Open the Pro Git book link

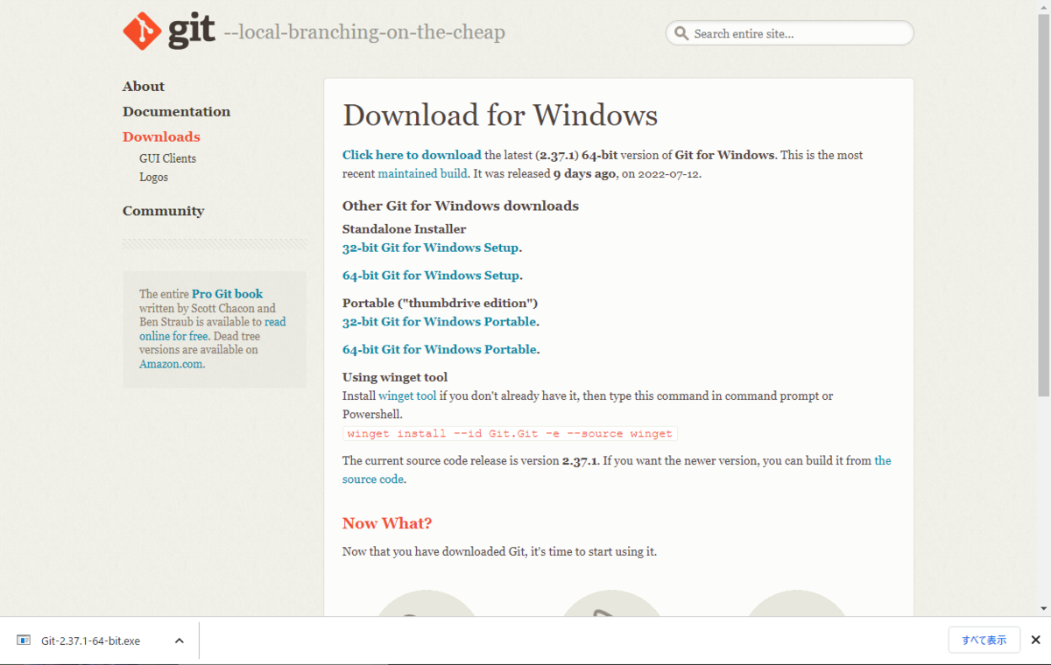tap(227, 294)
